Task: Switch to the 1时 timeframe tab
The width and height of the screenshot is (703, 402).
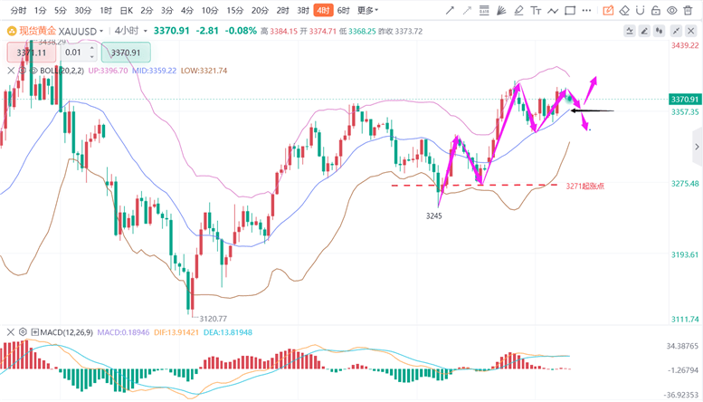Action: click(x=106, y=10)
